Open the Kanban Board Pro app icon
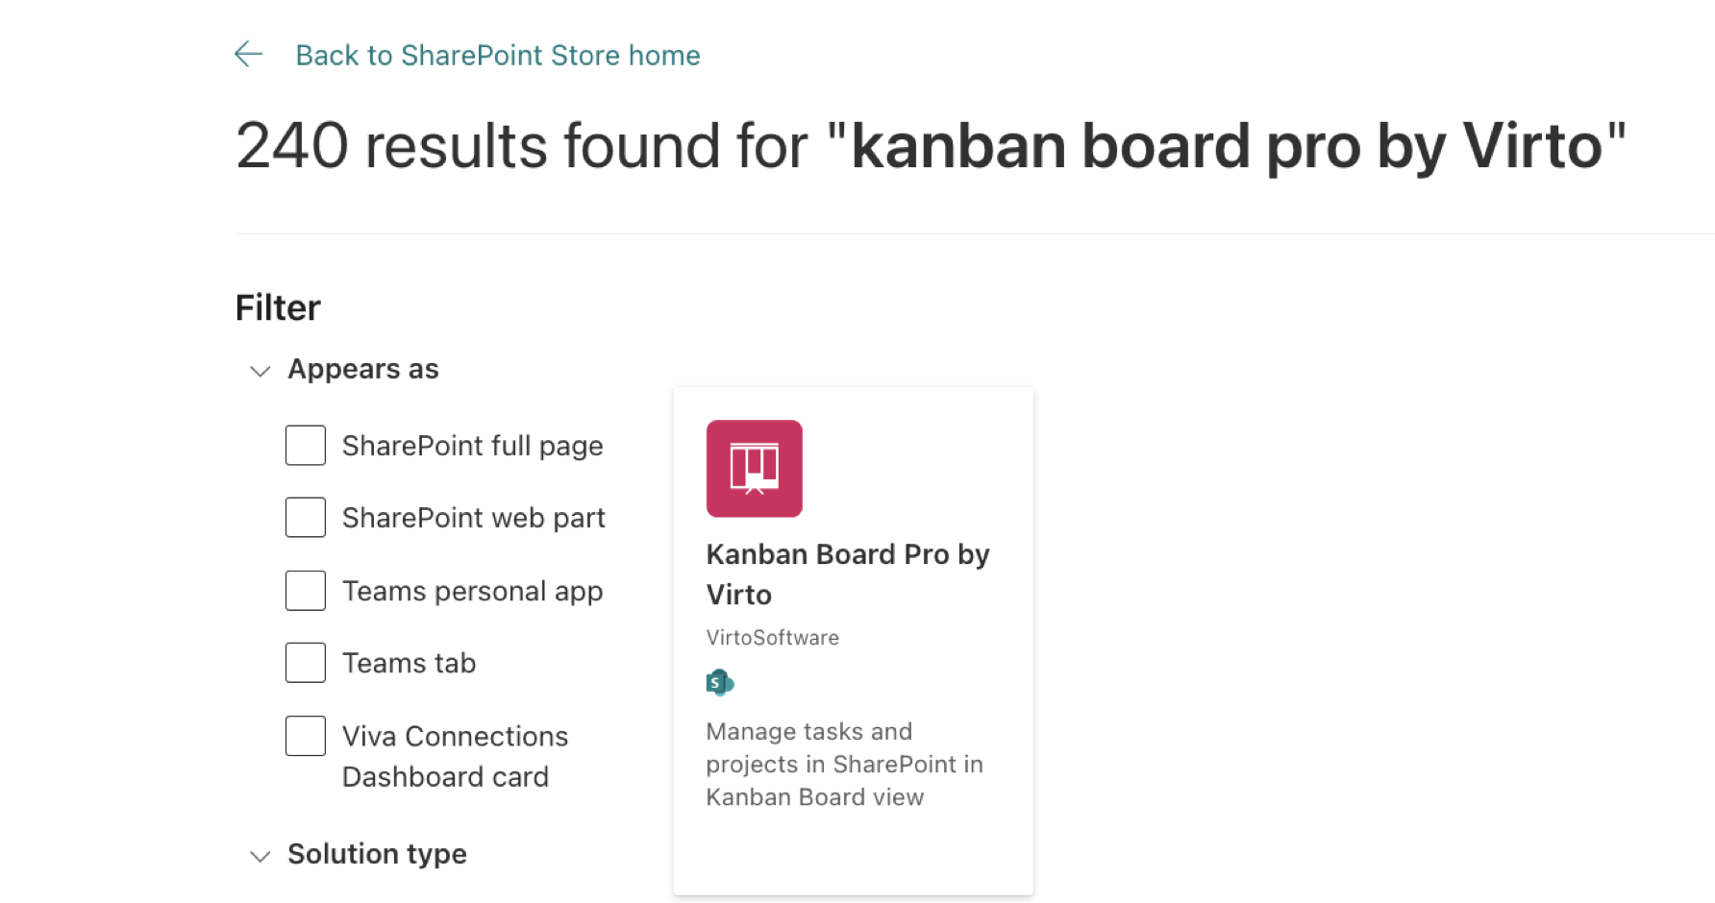This screenshot has width=1715, height=903. coord(754,468)
